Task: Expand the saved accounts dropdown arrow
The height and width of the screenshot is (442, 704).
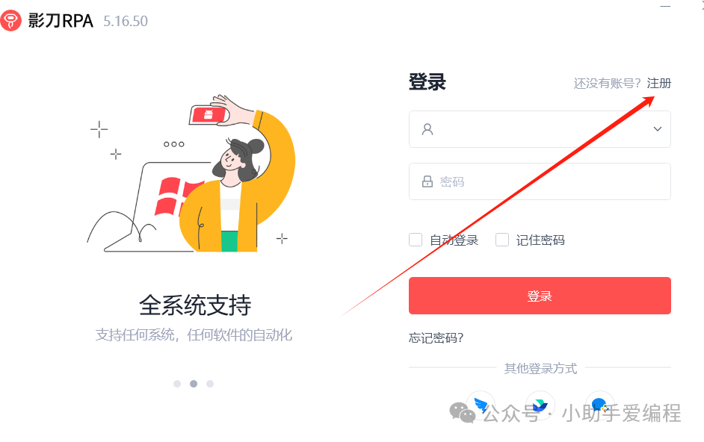Action: [x=658, y=129]
